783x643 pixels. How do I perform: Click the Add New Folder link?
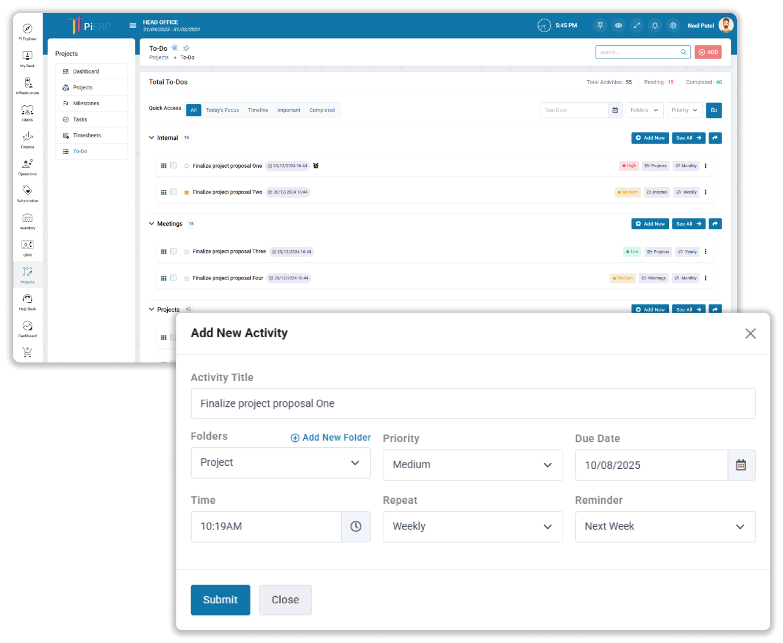tap(331, 438)
